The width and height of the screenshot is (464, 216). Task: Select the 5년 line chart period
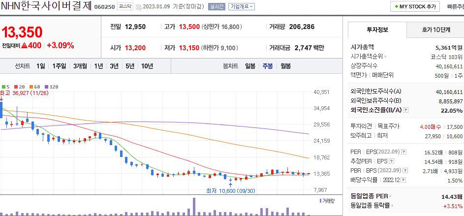pos(129,66)
